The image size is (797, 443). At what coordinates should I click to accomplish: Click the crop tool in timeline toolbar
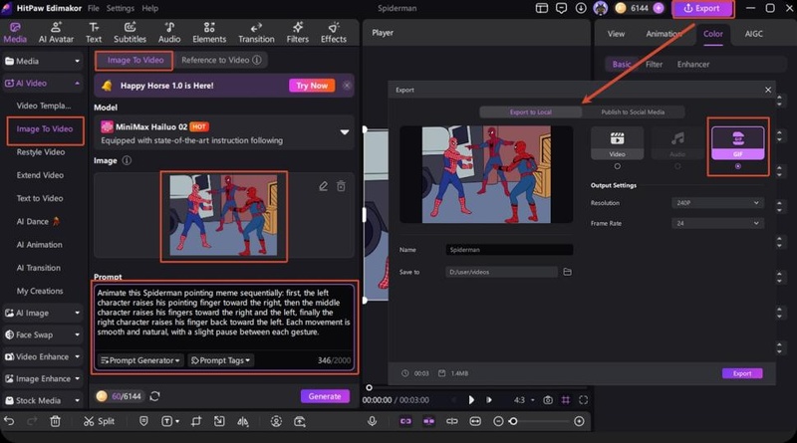tap(196, 421)
